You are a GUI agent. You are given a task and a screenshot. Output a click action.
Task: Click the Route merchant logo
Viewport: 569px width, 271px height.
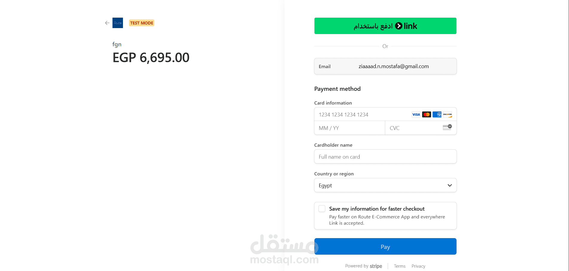pos(118,23)
